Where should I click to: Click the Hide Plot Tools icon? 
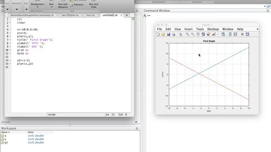coord(242,34)
